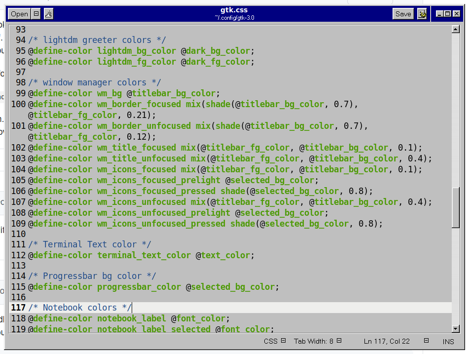
Task: Open the CSS language selector in status bar
Action: point(275,341)
